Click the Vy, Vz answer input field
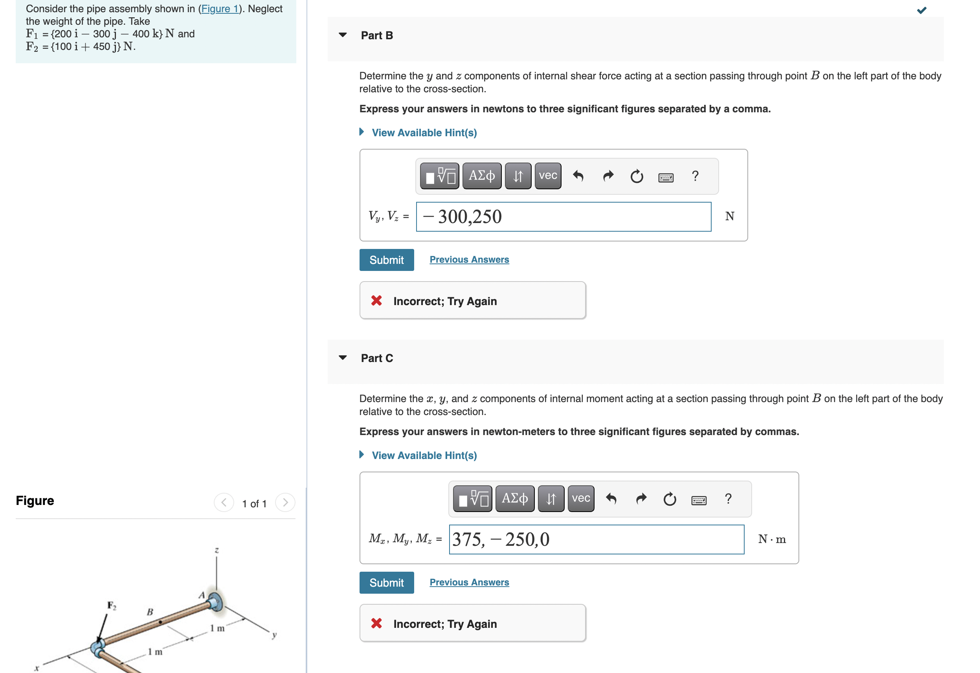The height and width of the screenshot is (673, 980). pyautogui.click(x=563, y=217)
